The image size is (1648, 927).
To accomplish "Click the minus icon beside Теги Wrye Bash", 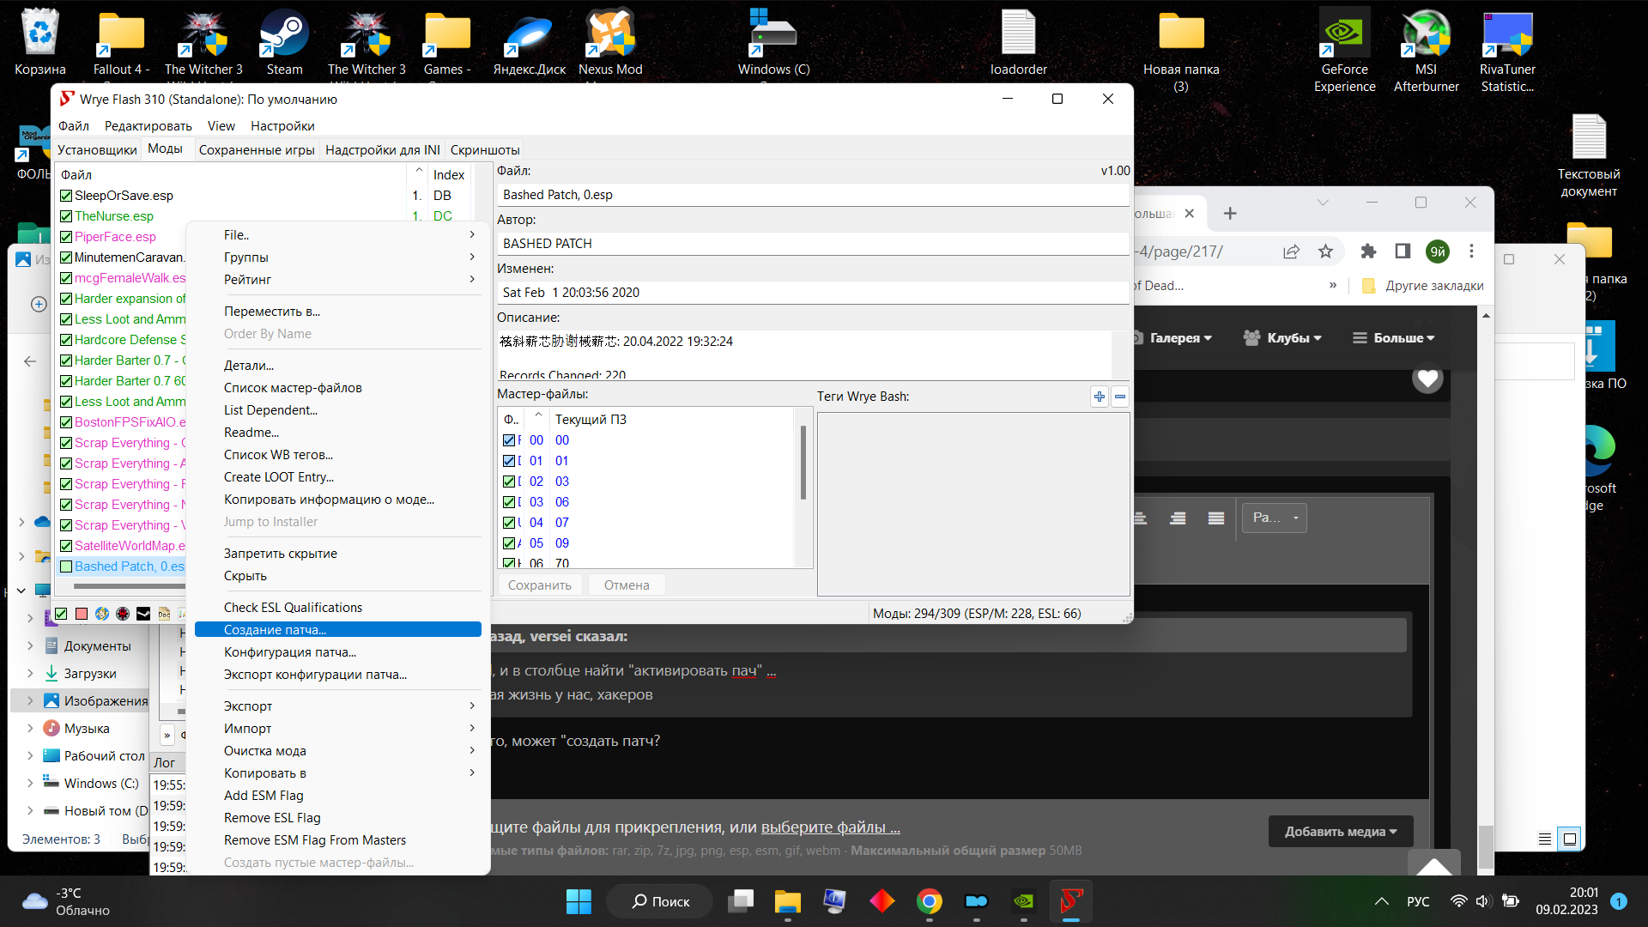I will tap(1120, 397).
